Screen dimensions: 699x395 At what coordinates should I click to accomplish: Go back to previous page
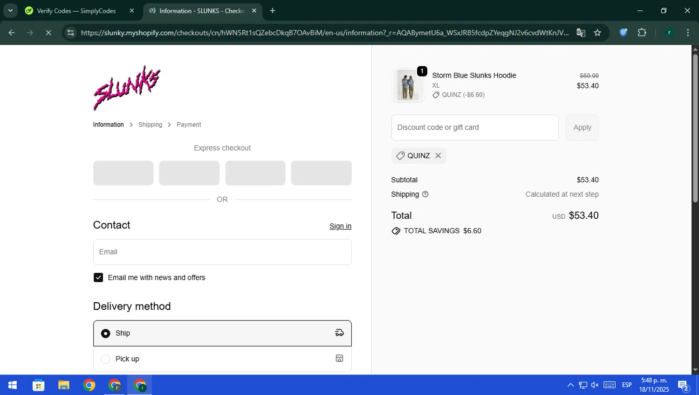[x=12, y=33]
